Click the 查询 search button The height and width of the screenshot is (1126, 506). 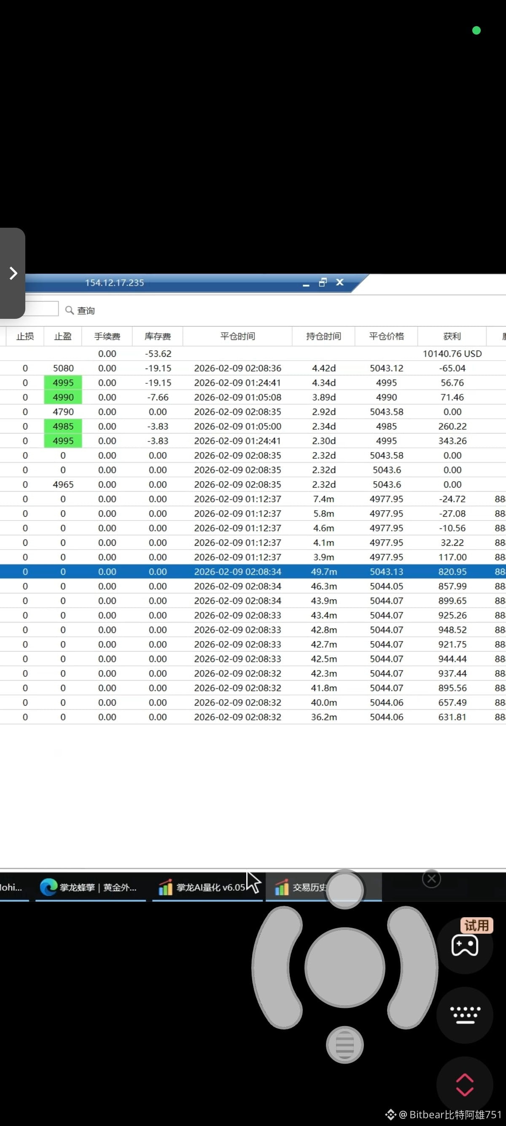coord(80,310)
